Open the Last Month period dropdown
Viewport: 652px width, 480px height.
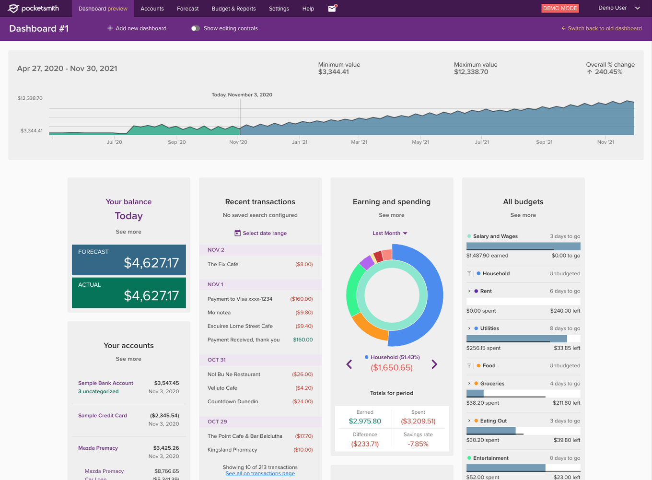[x=390, y=233]
